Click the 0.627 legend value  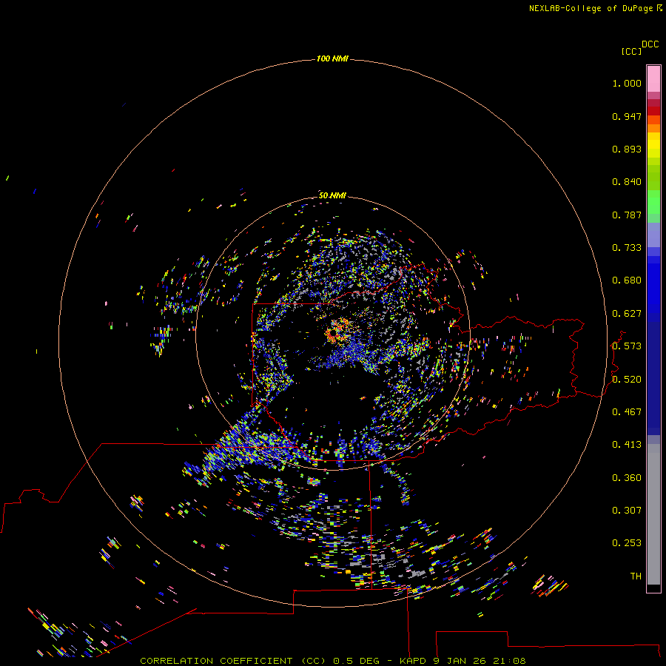pyautogui.click(x=627, y=314)
